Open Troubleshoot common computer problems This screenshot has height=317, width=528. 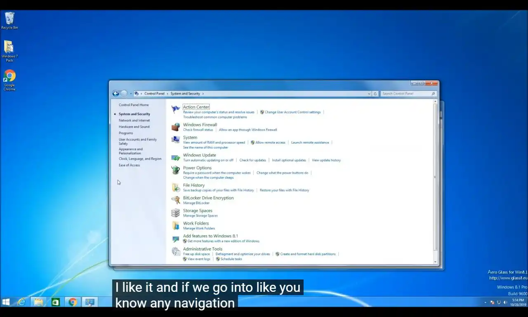pos(215,117)
